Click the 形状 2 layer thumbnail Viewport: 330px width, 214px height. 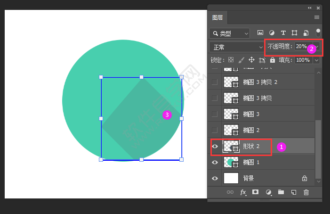coord(231,146)
